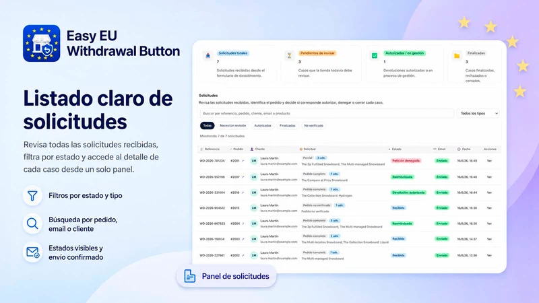Click the Devolución autorizada status badge

[408, 193]
